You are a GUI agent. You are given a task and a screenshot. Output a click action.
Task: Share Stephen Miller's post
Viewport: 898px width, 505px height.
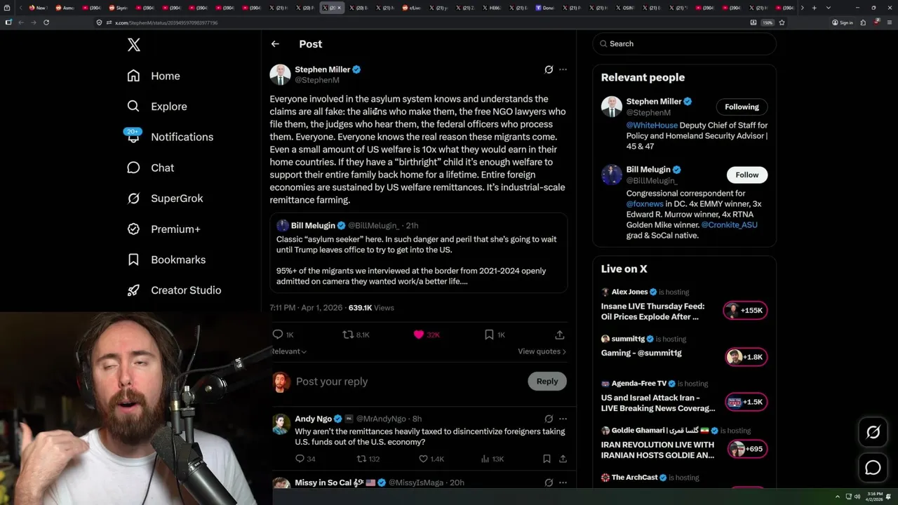[x=559, y=335]
